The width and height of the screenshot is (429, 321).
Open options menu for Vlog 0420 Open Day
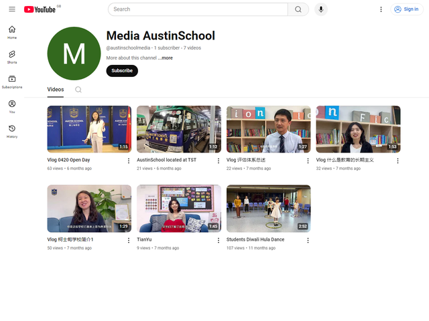[129, 160]
